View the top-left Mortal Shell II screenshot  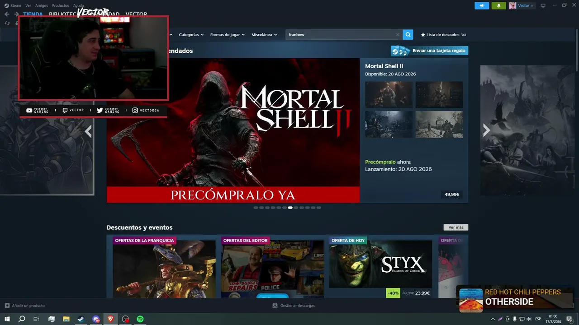[389, 95]
